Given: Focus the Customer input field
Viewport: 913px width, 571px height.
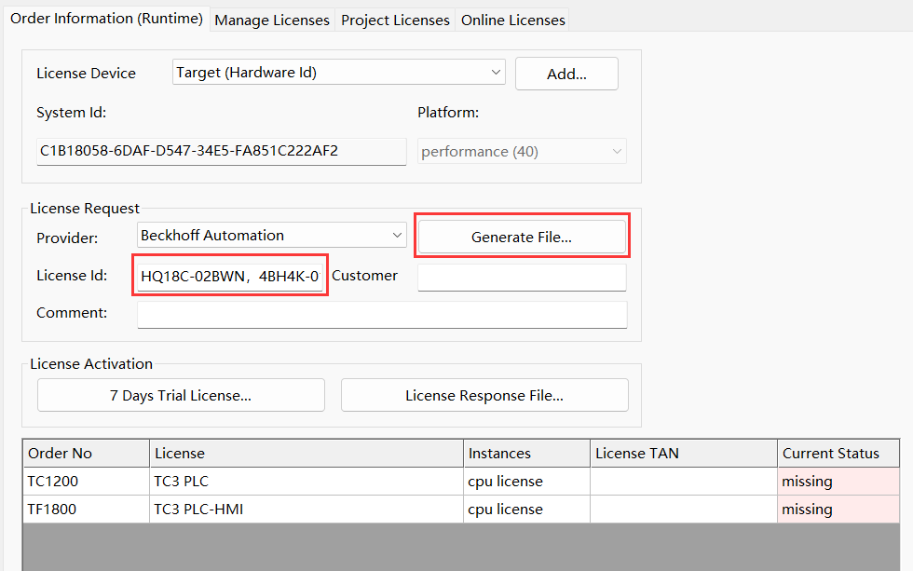Looking at the screenshot, I should tap(522, 277).
